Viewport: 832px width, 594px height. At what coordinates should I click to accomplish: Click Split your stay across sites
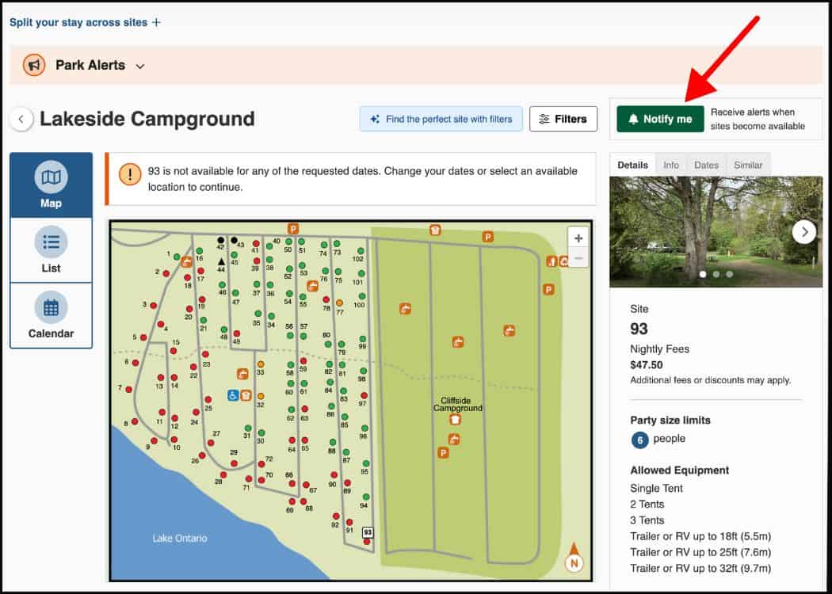78,22
